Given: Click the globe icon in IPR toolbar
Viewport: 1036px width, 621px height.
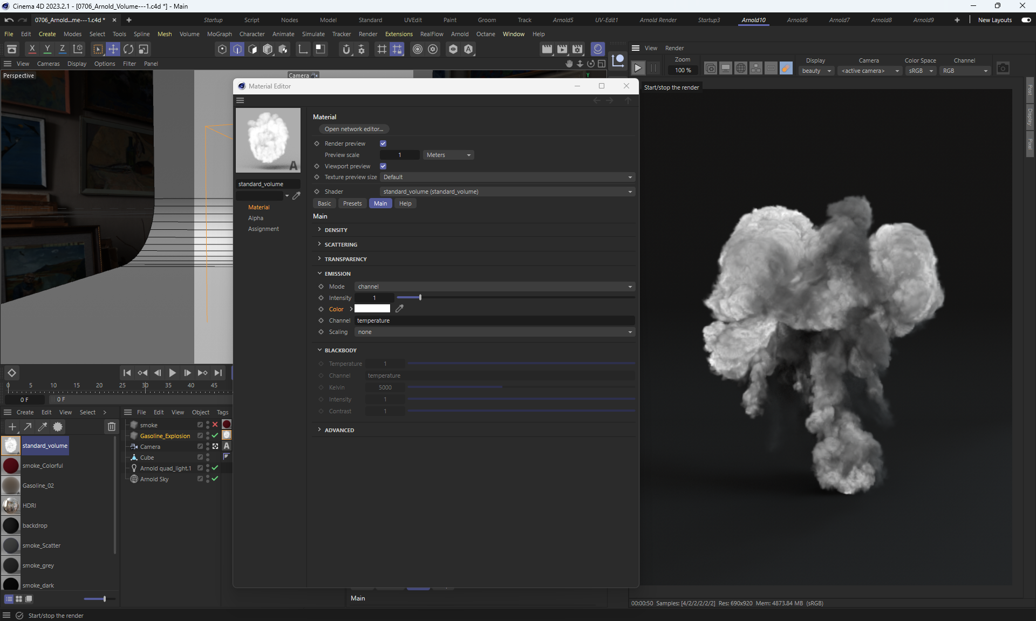Looking at the screenshot, I should (x=741, y=69).
